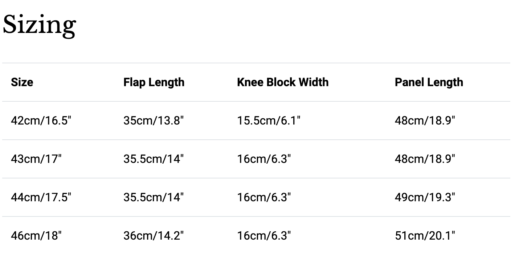Click panel length in the 43cm row
The height and width of the screenshot is (257, 519).
click(425, 159)
